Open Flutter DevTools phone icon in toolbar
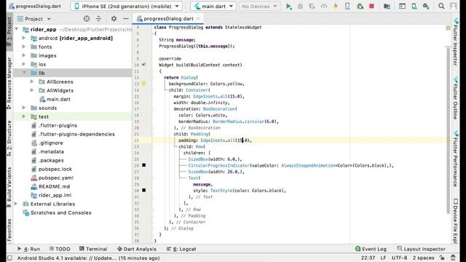Image resolution: width=466 pixels, height=262 pixels. click(347, 7)
